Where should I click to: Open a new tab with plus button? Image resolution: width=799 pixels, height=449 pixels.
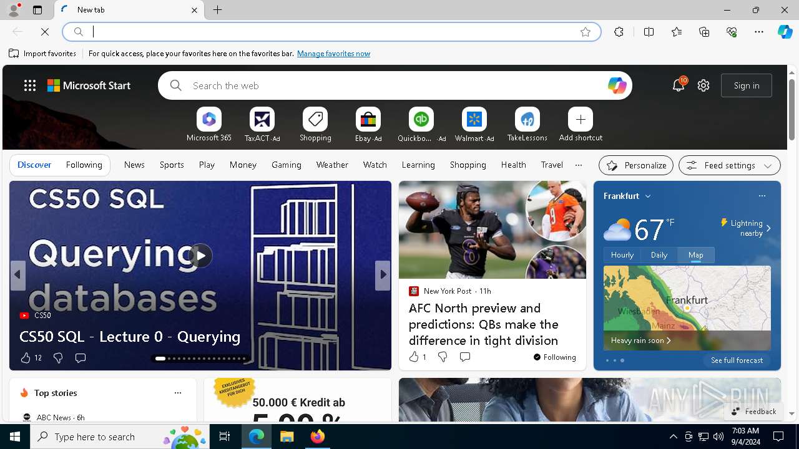tap(218, 10)
